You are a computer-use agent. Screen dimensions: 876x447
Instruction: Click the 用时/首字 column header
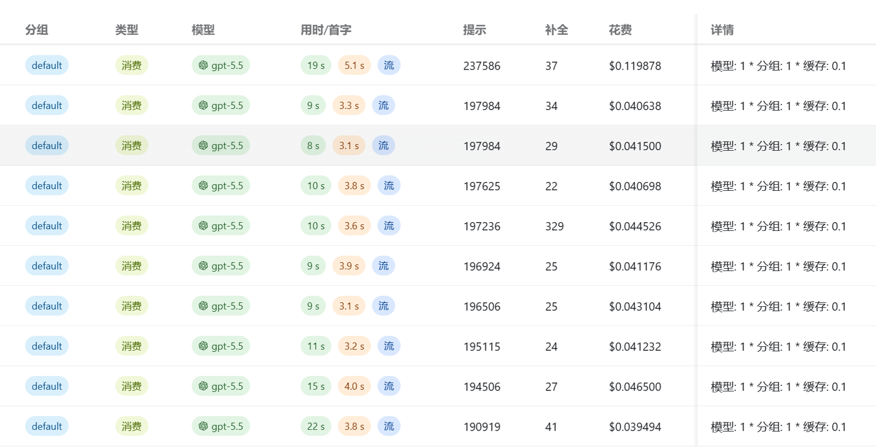tap(326, 30)
